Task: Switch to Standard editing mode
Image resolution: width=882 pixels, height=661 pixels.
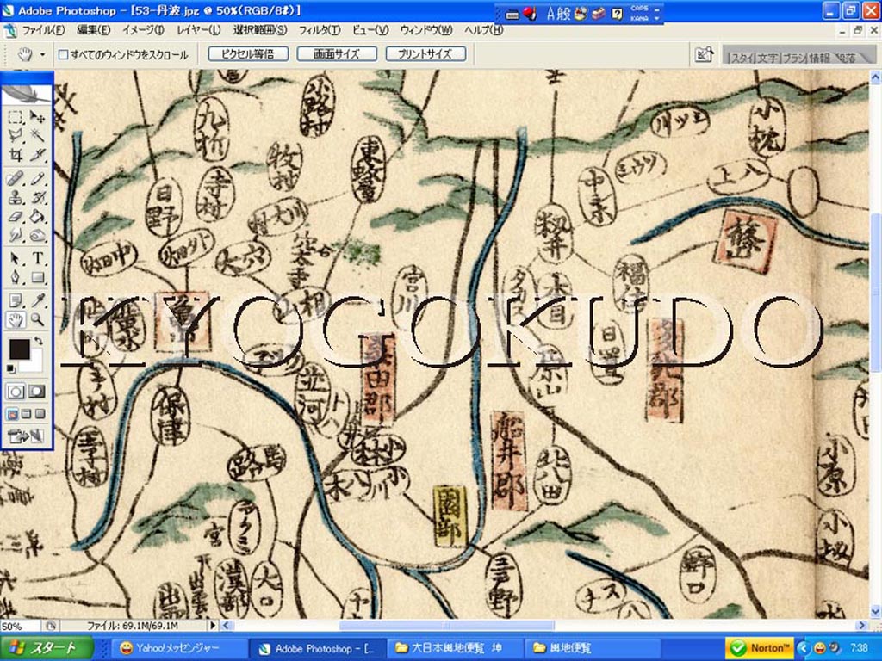Action: point(16,392)
